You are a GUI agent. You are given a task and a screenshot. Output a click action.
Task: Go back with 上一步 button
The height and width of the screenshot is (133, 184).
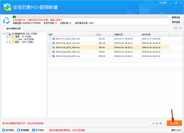click(157, 123)
